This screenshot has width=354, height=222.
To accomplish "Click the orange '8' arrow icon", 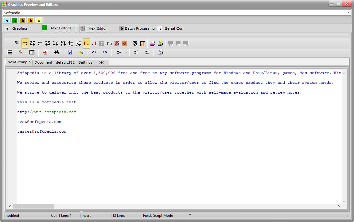I will [x=124, y=43].
